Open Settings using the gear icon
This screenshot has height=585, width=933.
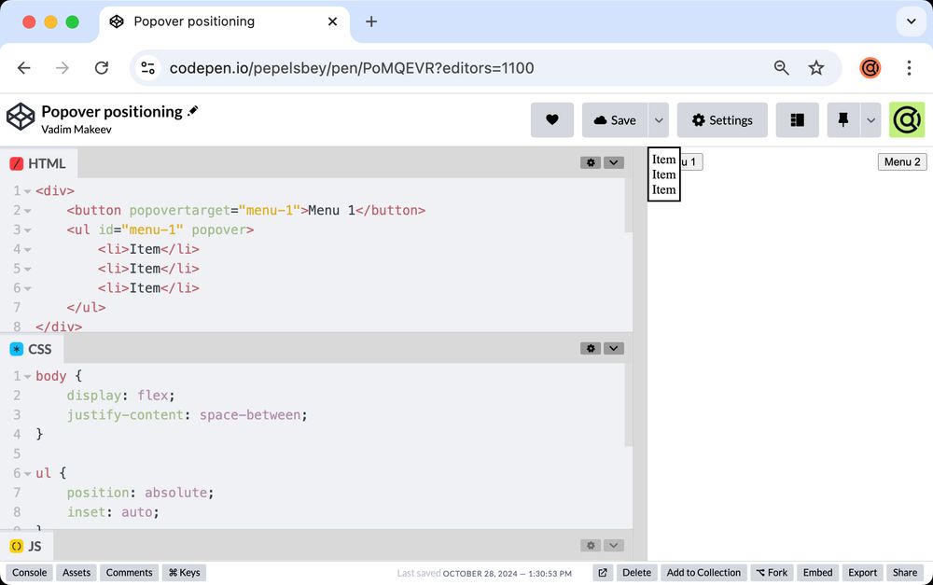(x=722, y=119)
